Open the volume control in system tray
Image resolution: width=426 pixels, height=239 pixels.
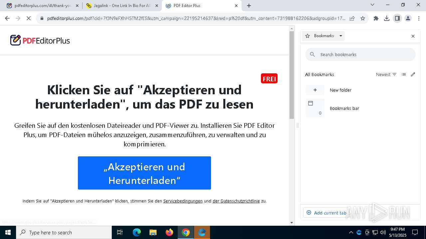[383, 232]
